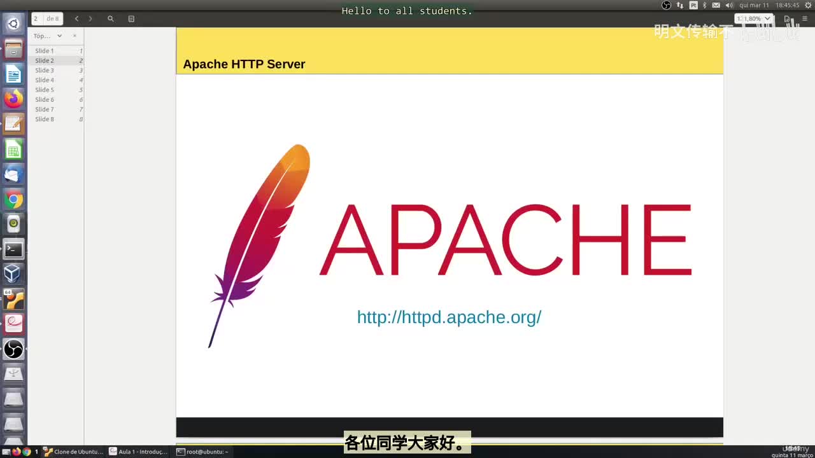Select Slide 5 in the outline
This screenshot has width=815, height=458.
click(x=57, y=90)
